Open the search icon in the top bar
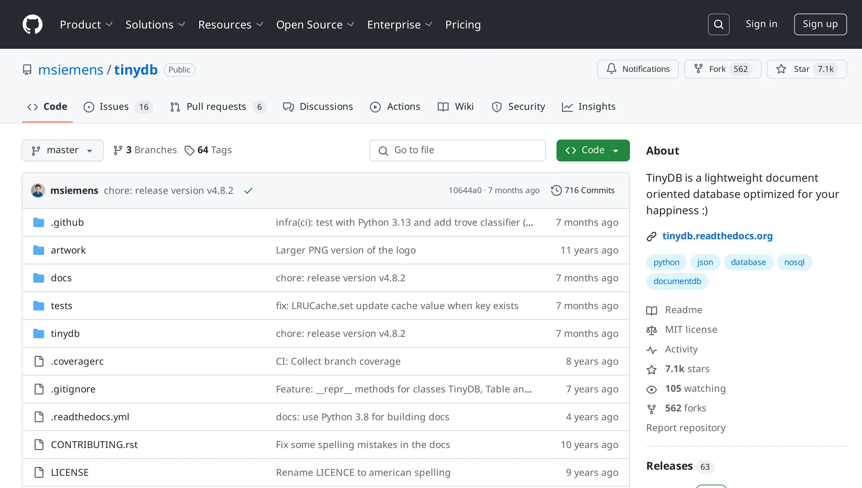 click(718, 24)
